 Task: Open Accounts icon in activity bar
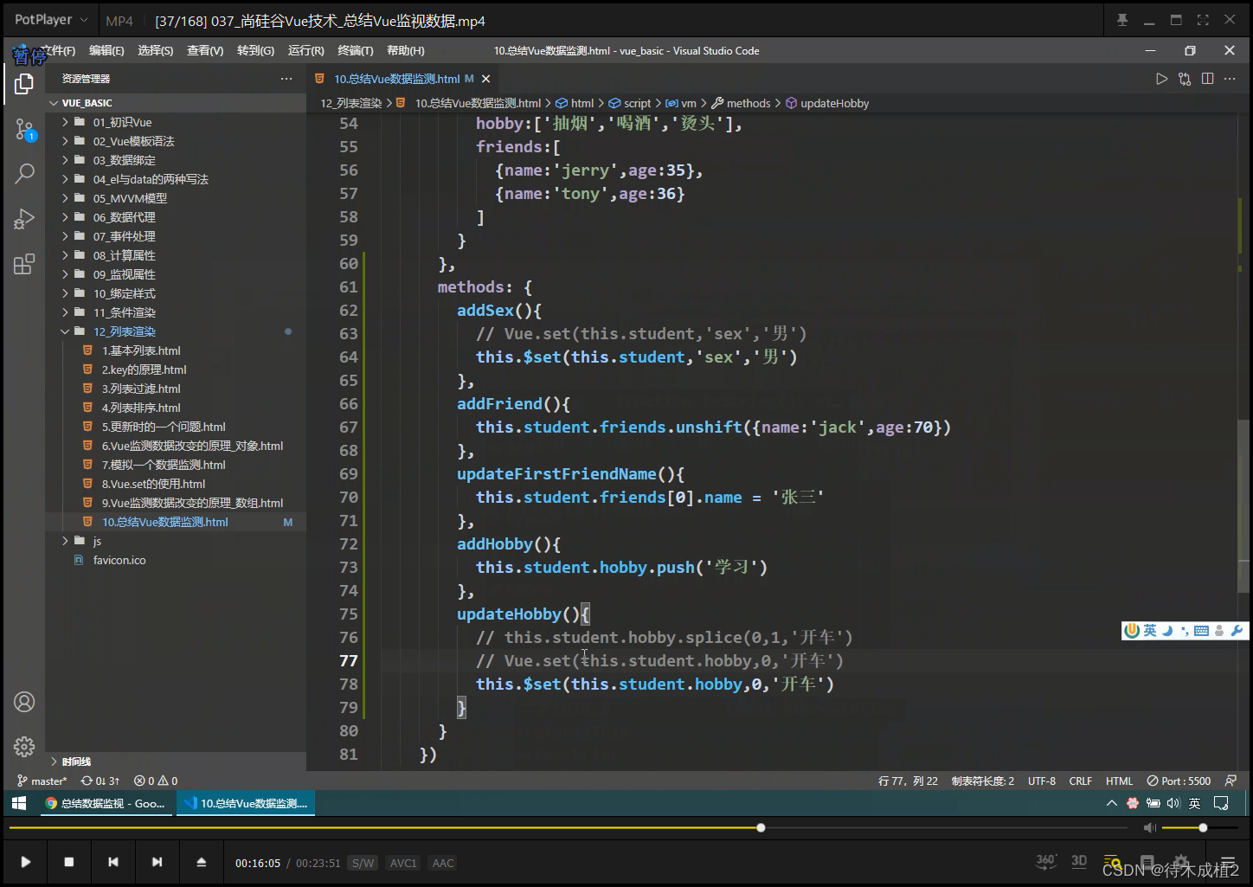(24, 702)
